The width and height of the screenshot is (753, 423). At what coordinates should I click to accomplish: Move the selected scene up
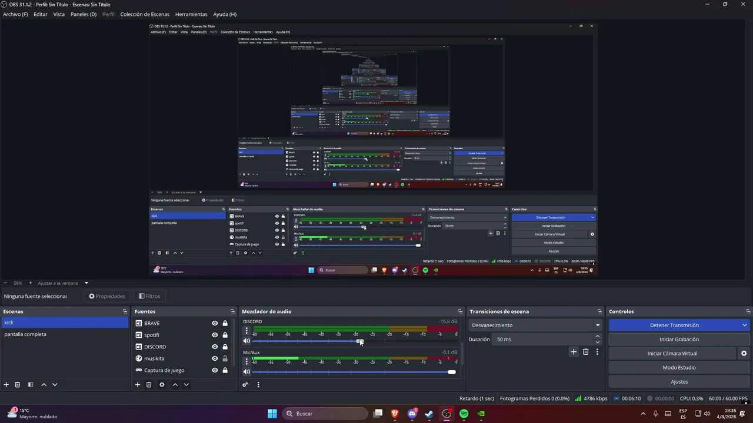click(x=44, y=385)
